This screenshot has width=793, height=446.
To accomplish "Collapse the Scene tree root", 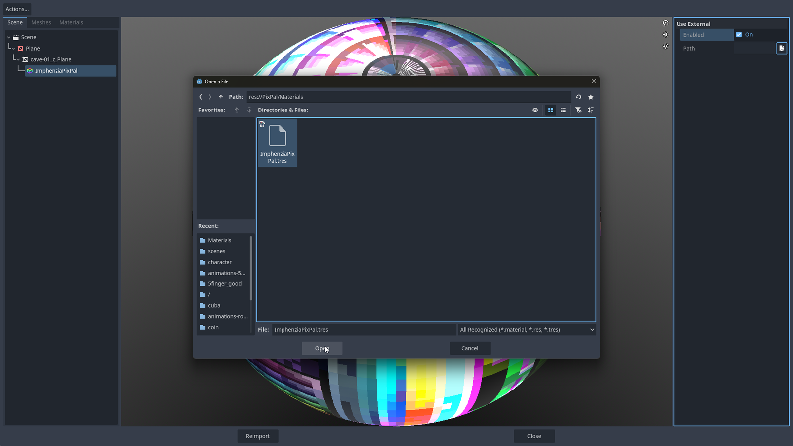I will (x=9, y=37).
